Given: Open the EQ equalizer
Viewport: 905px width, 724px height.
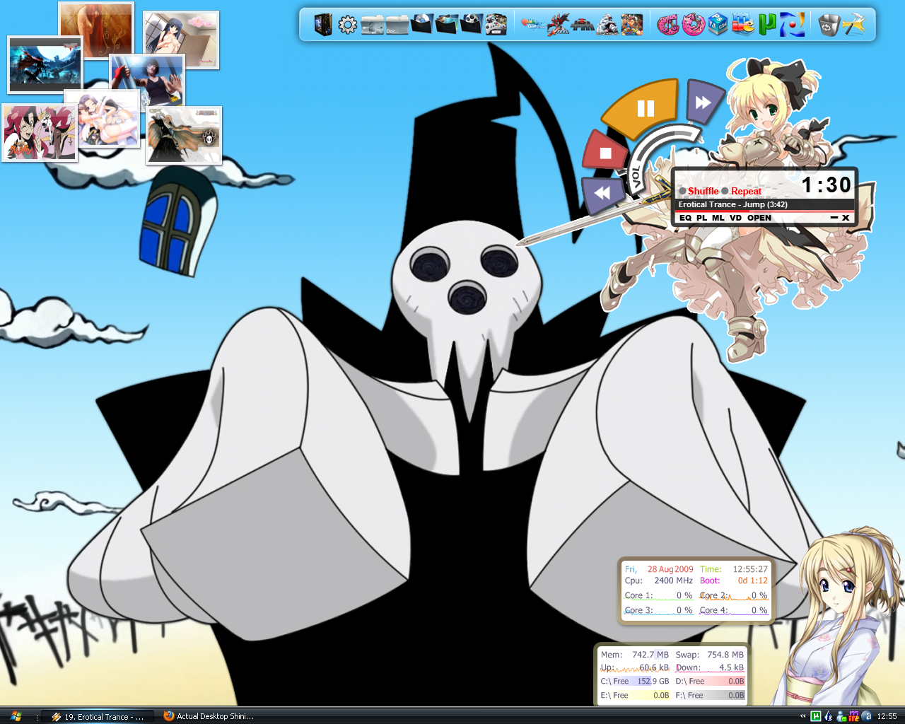Looking at the screenshot, I should click(685, 218).
